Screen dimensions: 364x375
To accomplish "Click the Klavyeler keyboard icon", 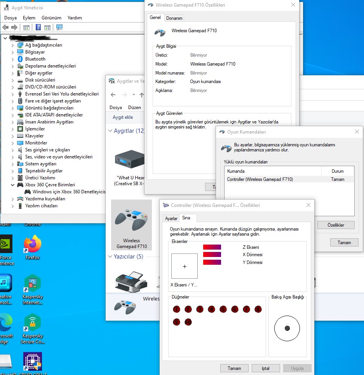I will (x=20, y=136).
